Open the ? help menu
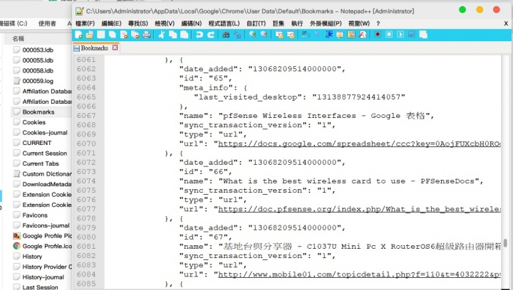The image size is (513, 290). [x=378, y=23]
